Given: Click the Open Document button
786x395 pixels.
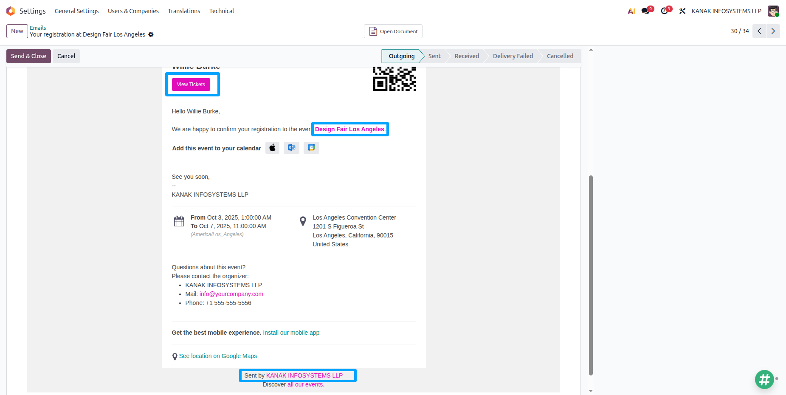Looking at the screenshot, I should coord(393,31).
